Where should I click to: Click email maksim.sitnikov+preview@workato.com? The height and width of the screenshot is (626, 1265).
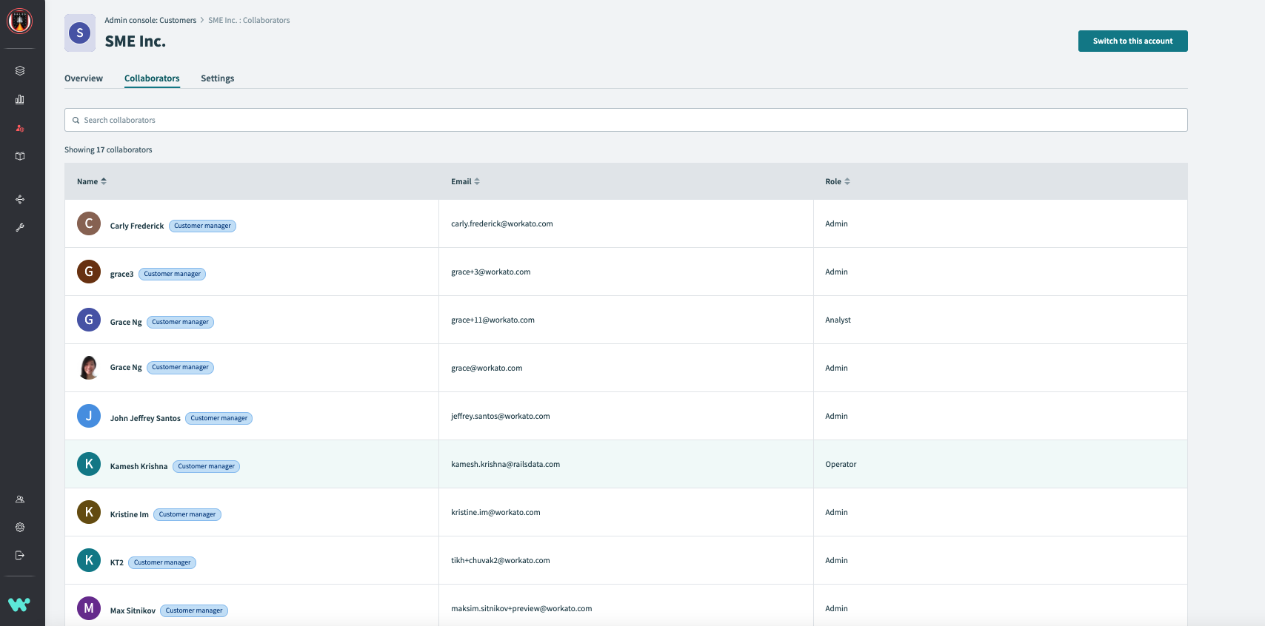(x=521, y=608)
